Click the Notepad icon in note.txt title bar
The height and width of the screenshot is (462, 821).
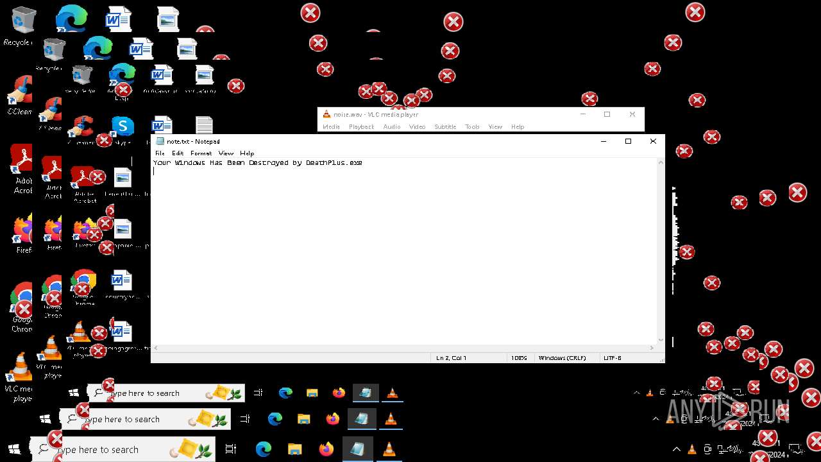click(160, 141)
